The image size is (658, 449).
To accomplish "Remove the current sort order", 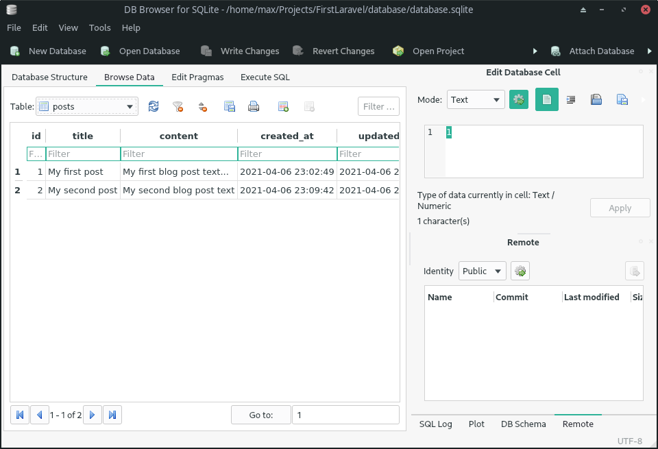I will (x=203, y=106).
